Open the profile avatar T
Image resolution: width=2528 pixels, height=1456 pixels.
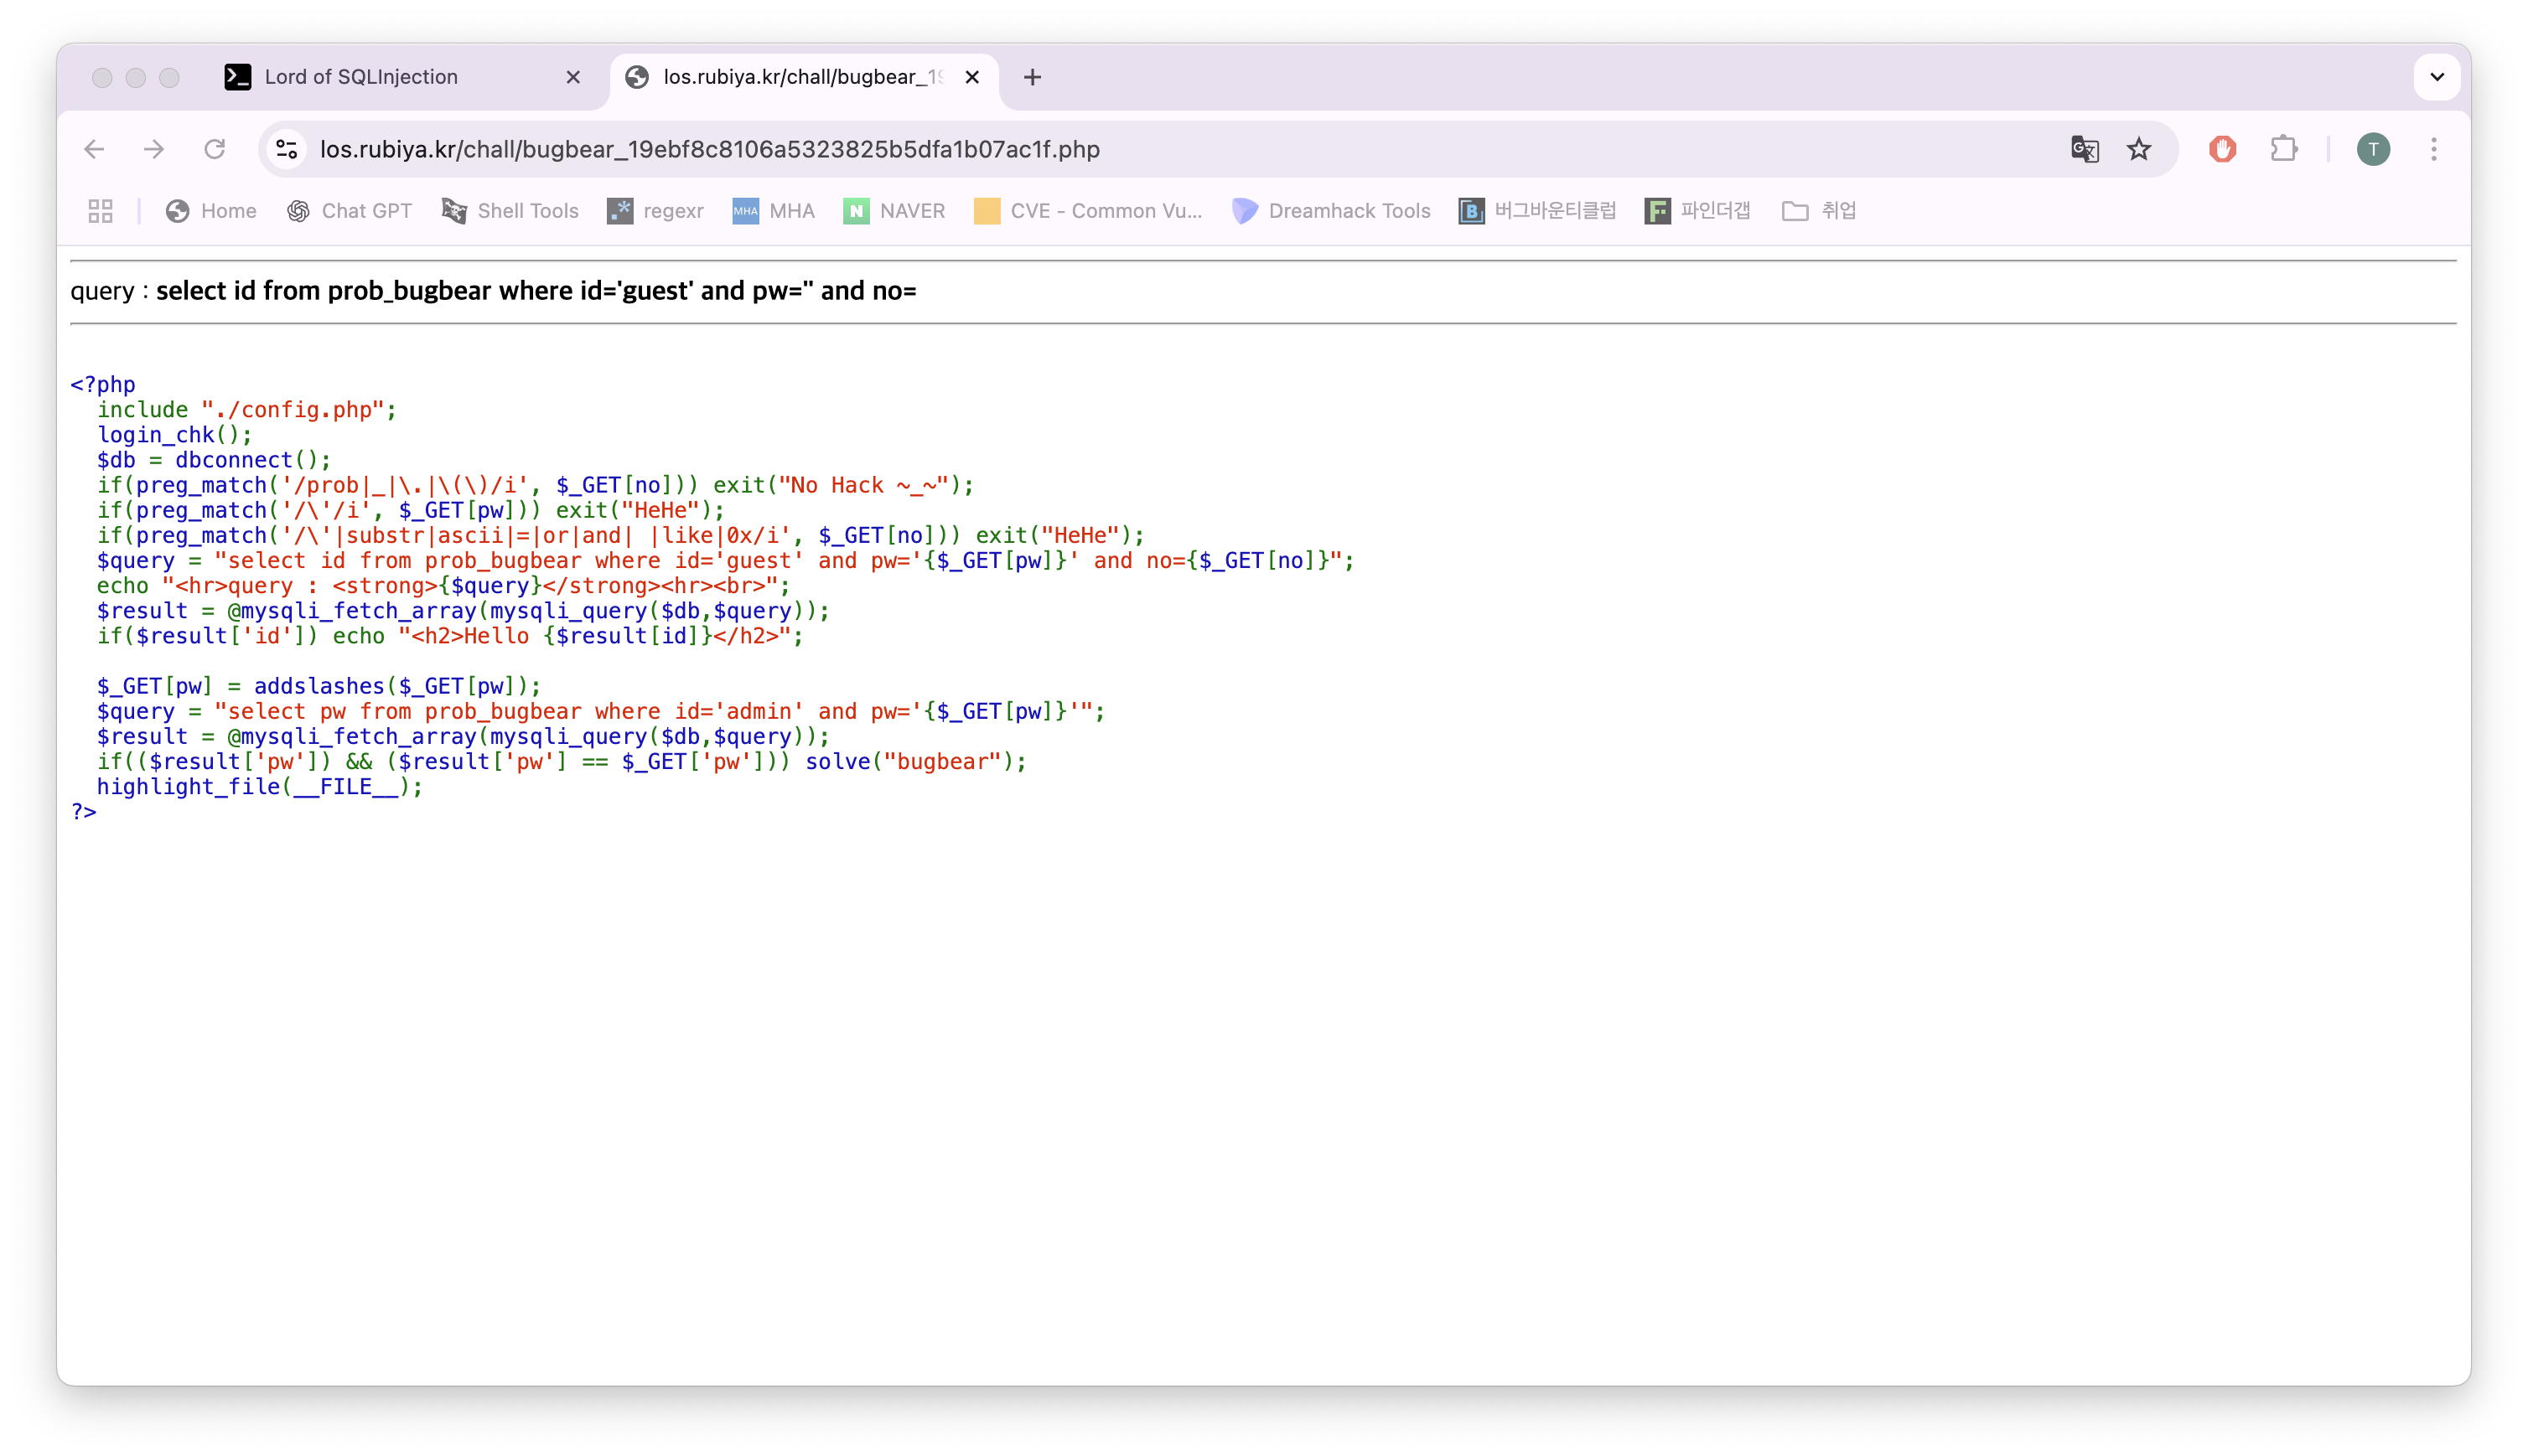2373,149
